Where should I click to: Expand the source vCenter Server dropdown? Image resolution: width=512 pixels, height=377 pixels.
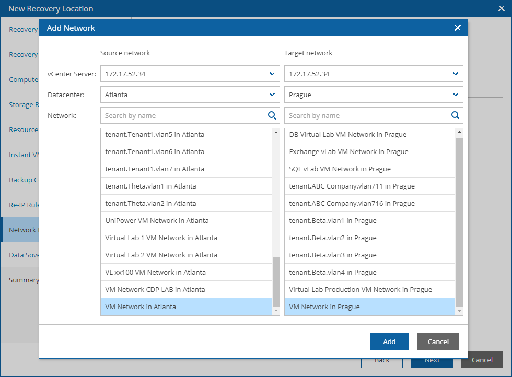(272, 74)
